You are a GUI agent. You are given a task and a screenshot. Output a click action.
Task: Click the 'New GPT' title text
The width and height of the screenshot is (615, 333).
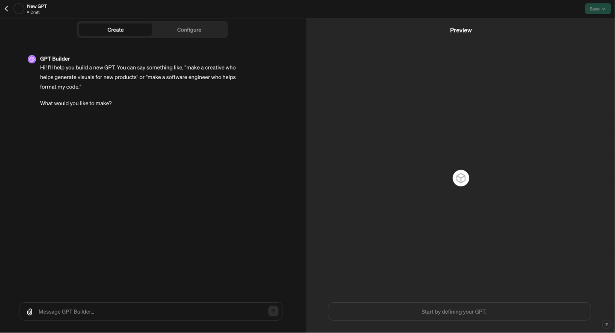(x=37, y=6)
